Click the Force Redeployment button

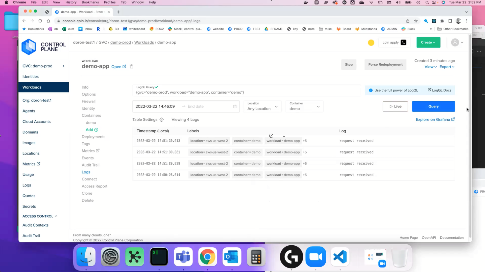[385, 64]
